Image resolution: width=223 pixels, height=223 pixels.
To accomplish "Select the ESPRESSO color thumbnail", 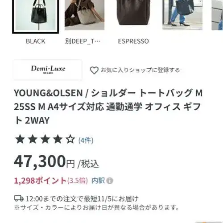I will point(133,15).
